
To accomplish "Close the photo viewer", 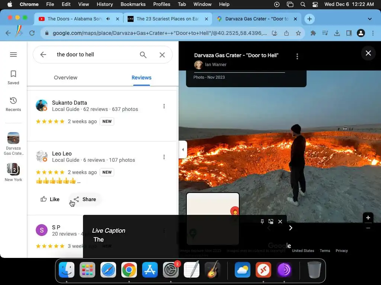I will 368,53.
